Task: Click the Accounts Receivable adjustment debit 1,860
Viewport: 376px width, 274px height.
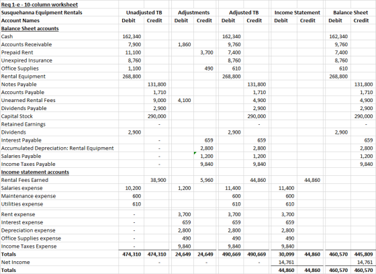Action: (x=183, y=44)
